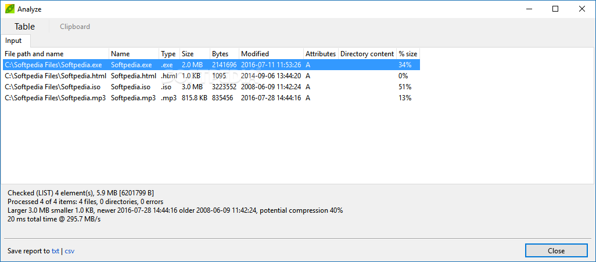Open the Clipboard menu
This screenshot has height=262, width=596.
[x=75, y=27]
